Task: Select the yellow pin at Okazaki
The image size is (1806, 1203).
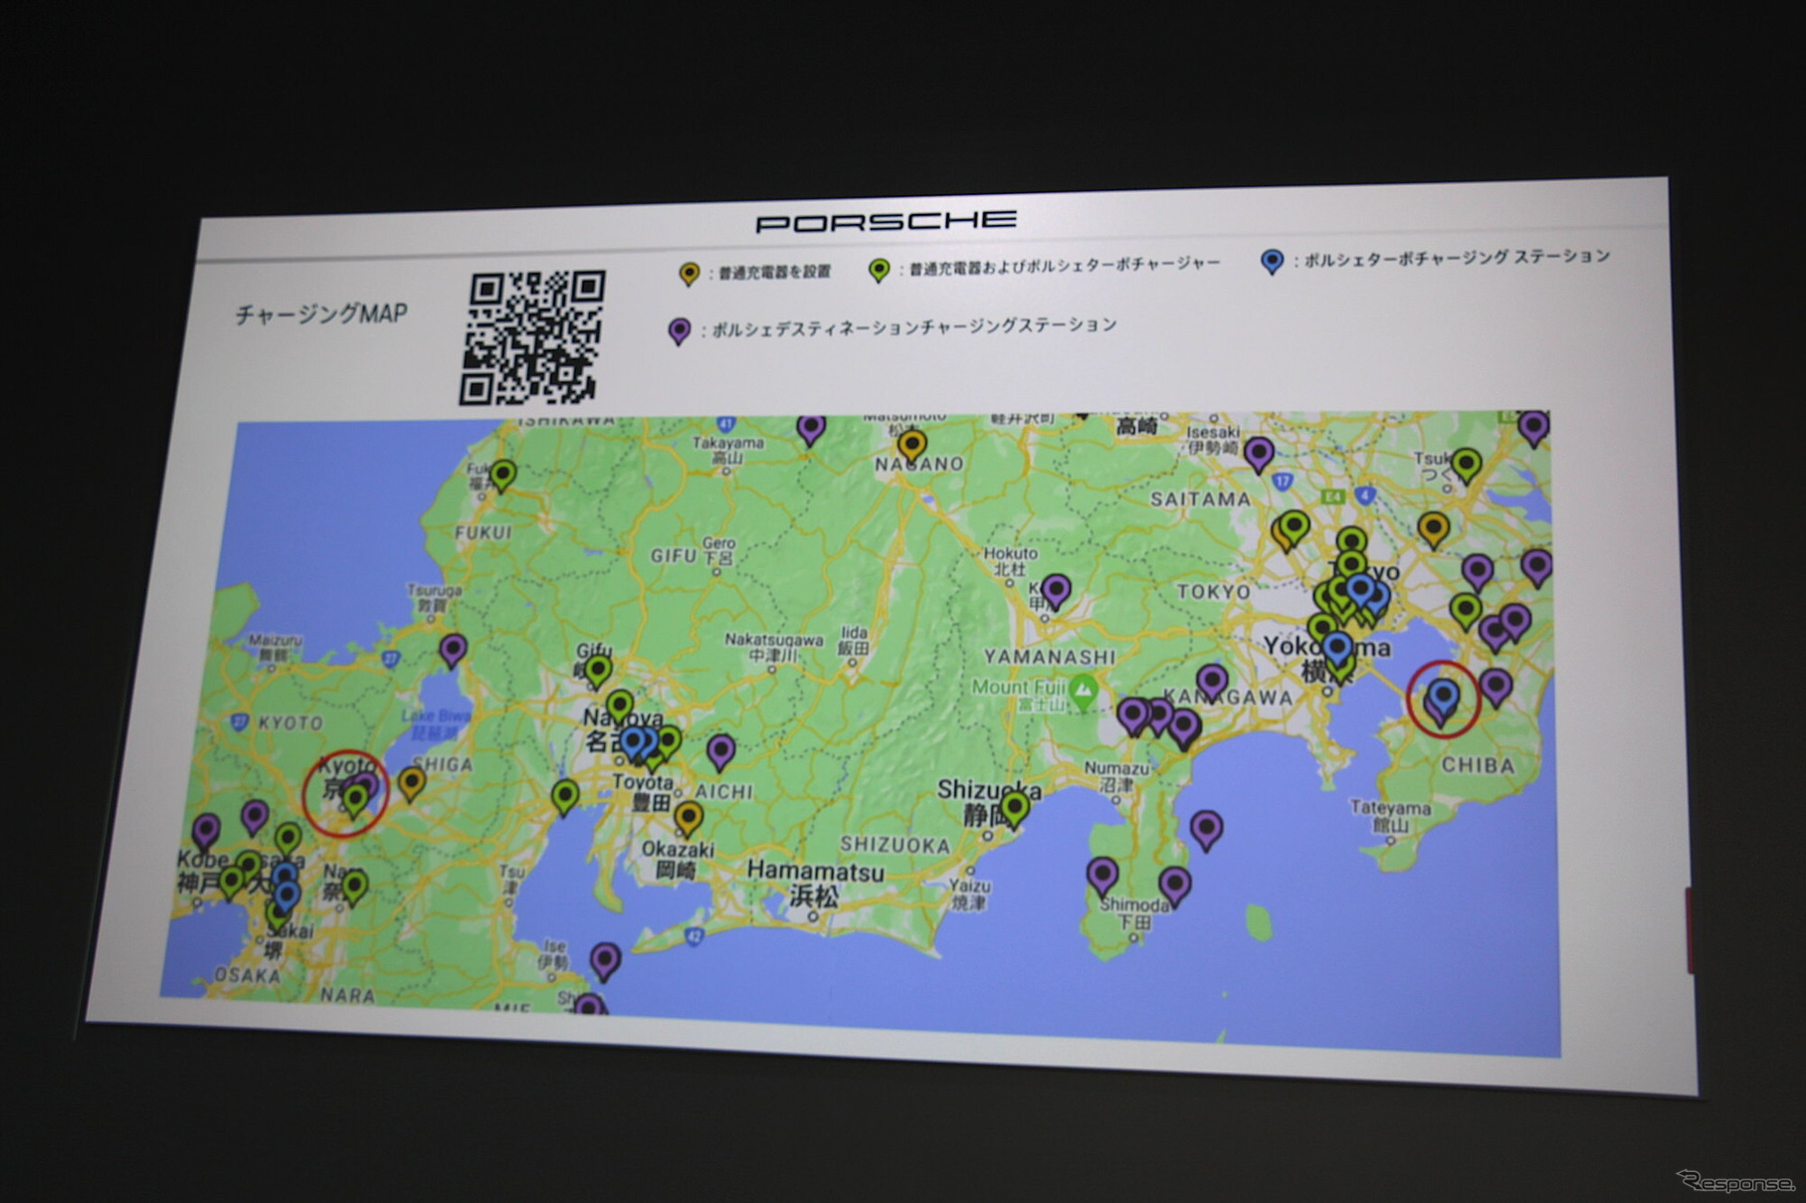Action: pos(688,819)
